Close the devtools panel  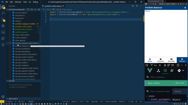click(186, 65)
